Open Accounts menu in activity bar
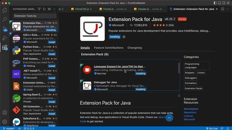 click(x=5, y=112)
